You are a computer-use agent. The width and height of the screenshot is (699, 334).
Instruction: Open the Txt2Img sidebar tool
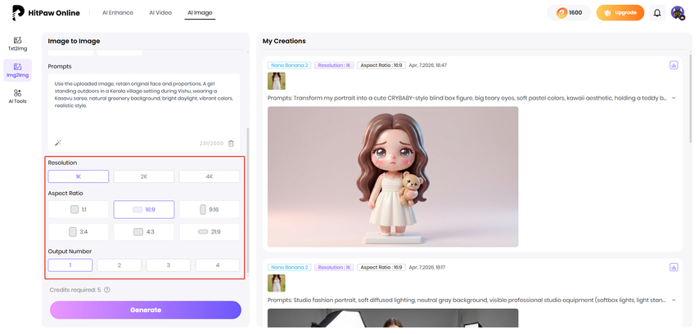click(x=17, y=43)
